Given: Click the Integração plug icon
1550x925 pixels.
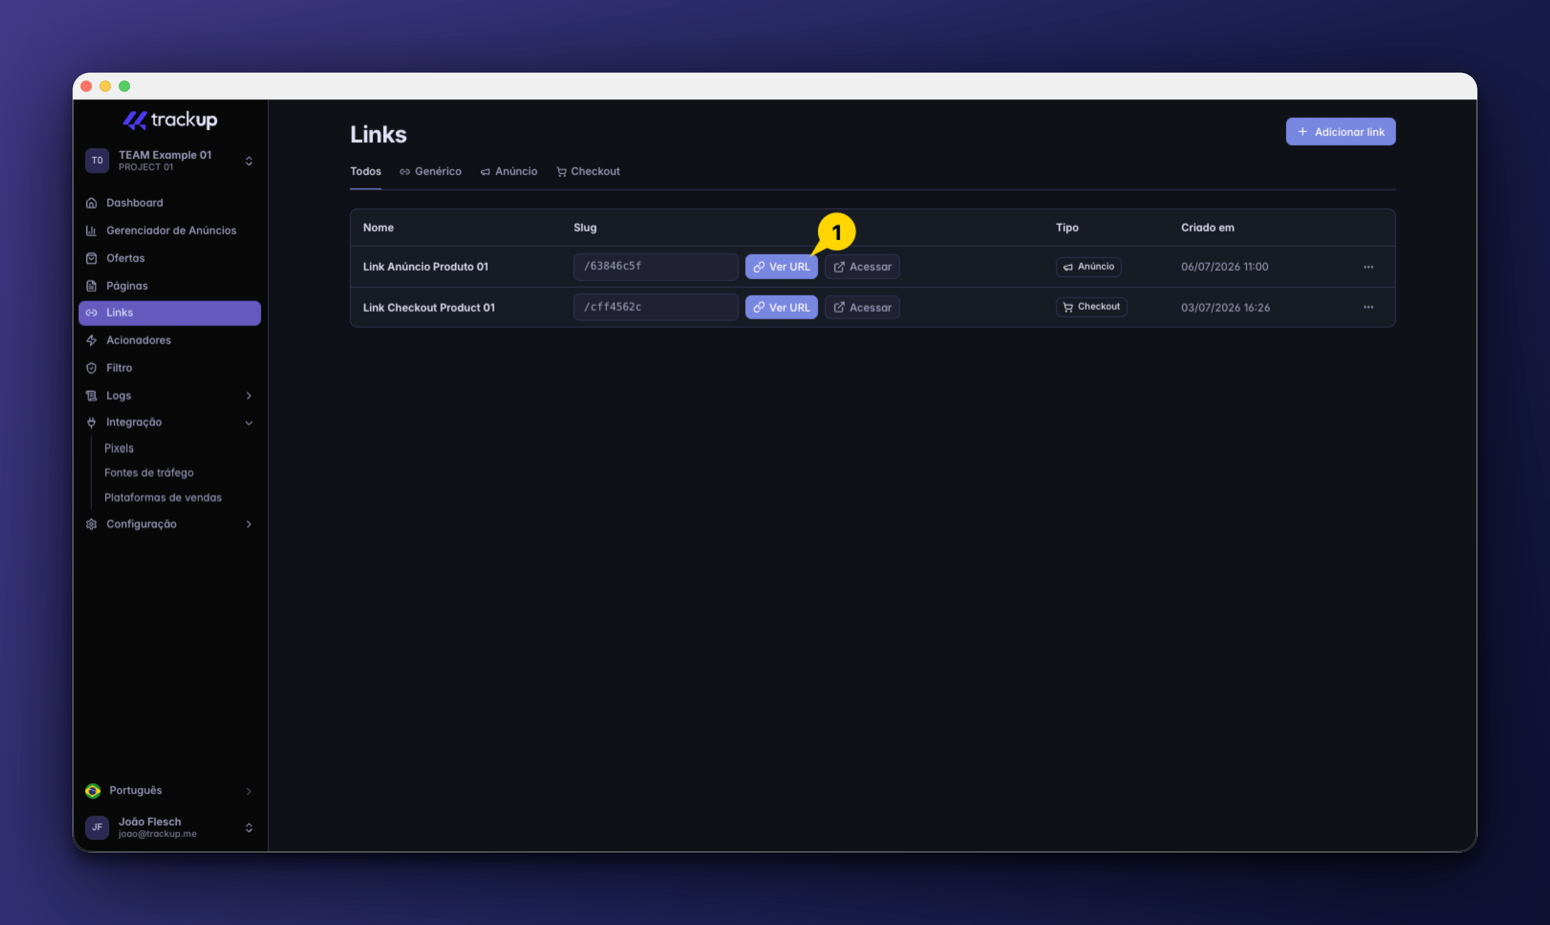Looking at the screenshot, I should point(92,423).
